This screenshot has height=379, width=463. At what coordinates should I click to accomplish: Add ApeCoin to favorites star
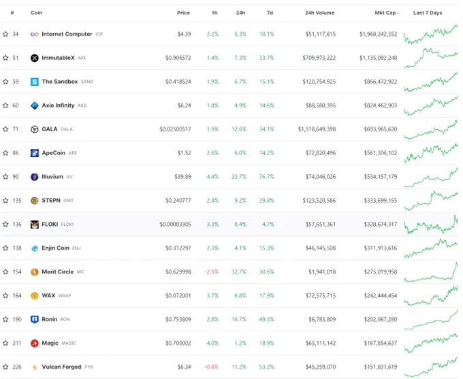pos(5,153)
